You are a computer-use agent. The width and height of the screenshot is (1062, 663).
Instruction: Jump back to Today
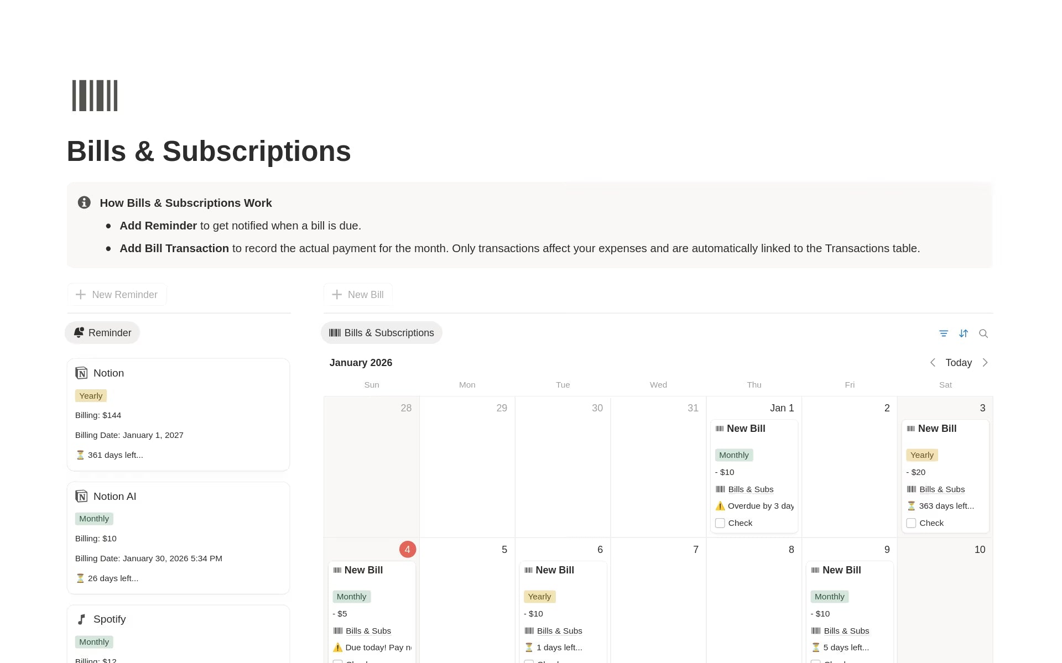tap(958, 362)
